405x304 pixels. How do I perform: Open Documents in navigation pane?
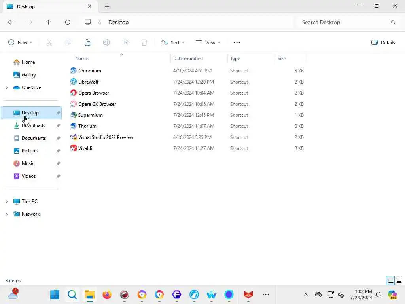(34, 138)
